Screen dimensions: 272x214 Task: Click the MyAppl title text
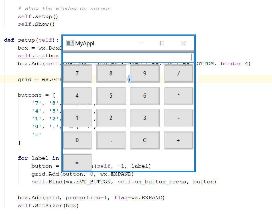85,43
